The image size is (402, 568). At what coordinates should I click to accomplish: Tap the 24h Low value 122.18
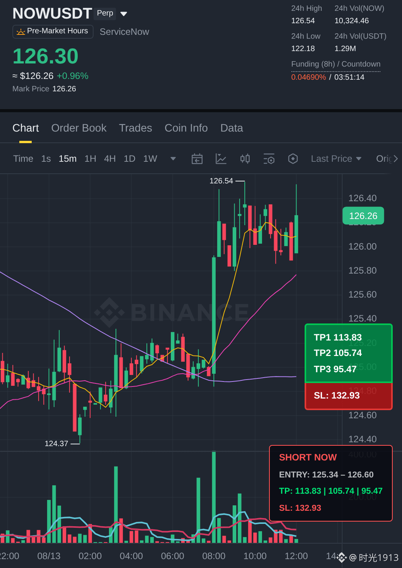(x=303, y=48)
